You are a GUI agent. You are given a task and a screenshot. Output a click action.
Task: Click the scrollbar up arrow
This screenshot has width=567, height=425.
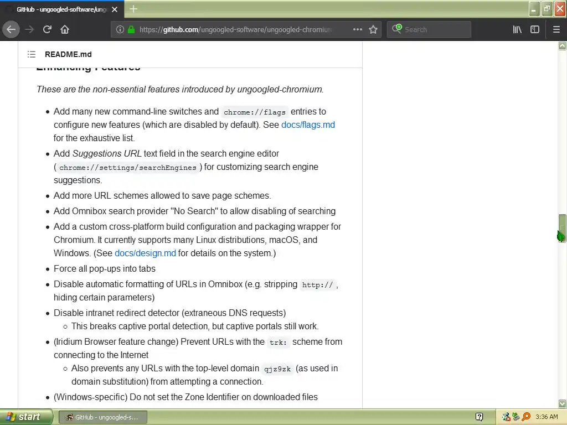pos(562,45)
